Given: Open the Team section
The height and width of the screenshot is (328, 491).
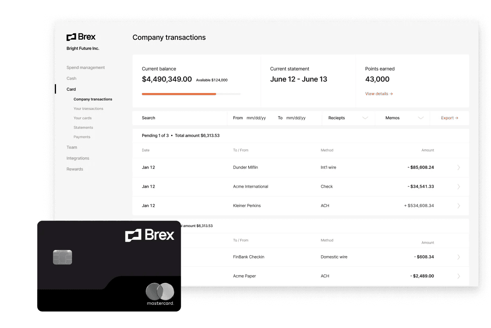Looking at the screenshot, I should 72,147.
